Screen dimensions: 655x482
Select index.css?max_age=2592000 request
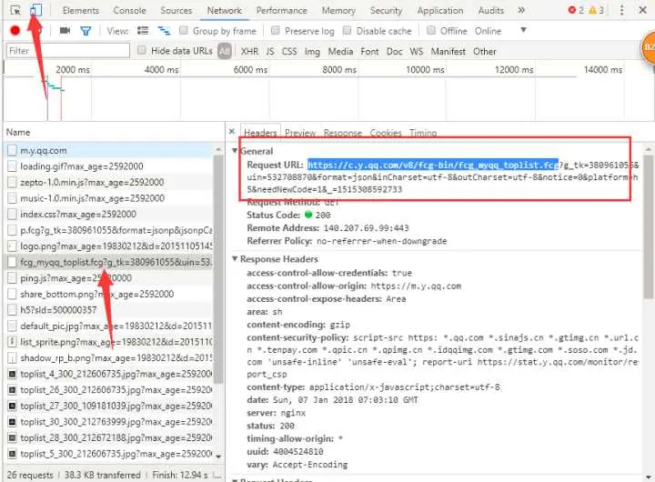tap(109, 215)
